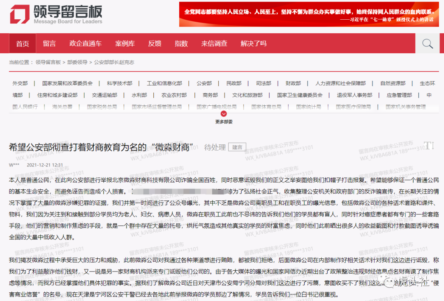The height and width of the screenshot is (301, 444).
Task: Open 指数 navigation tab
Action: point(181,43)
